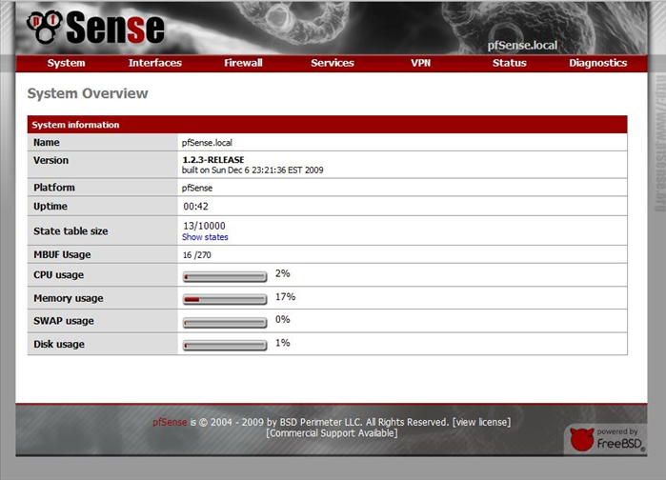Click the Memory usage label
The image size is (666, 480).
pos(69,298)
